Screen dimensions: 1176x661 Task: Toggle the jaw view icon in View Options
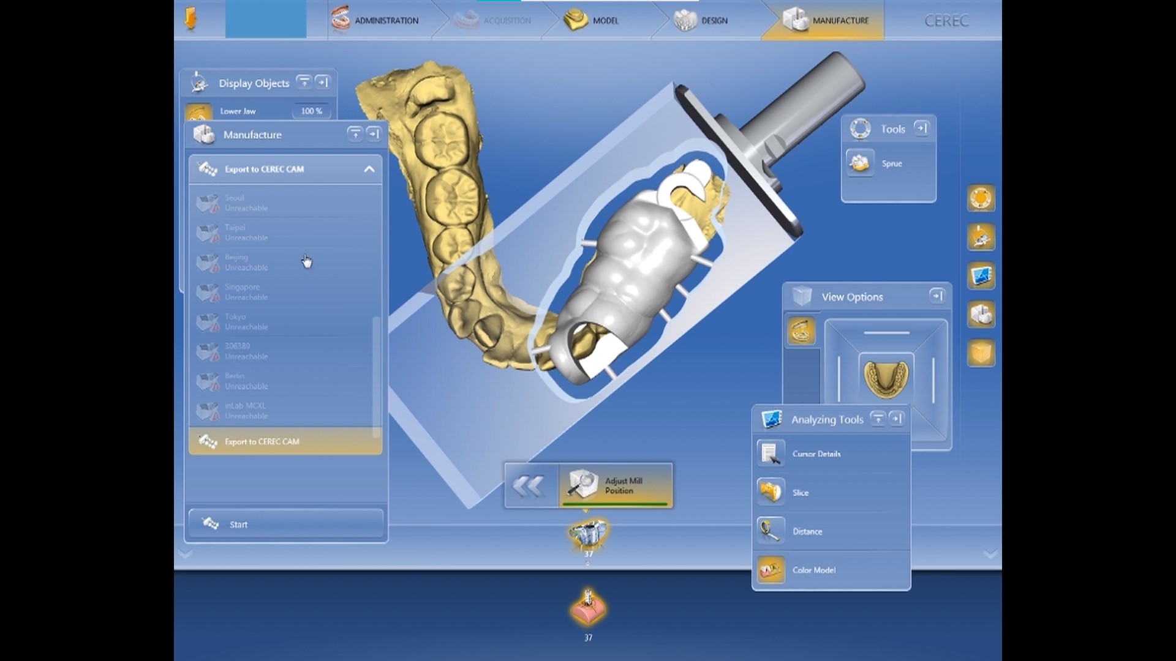[801, 331]
